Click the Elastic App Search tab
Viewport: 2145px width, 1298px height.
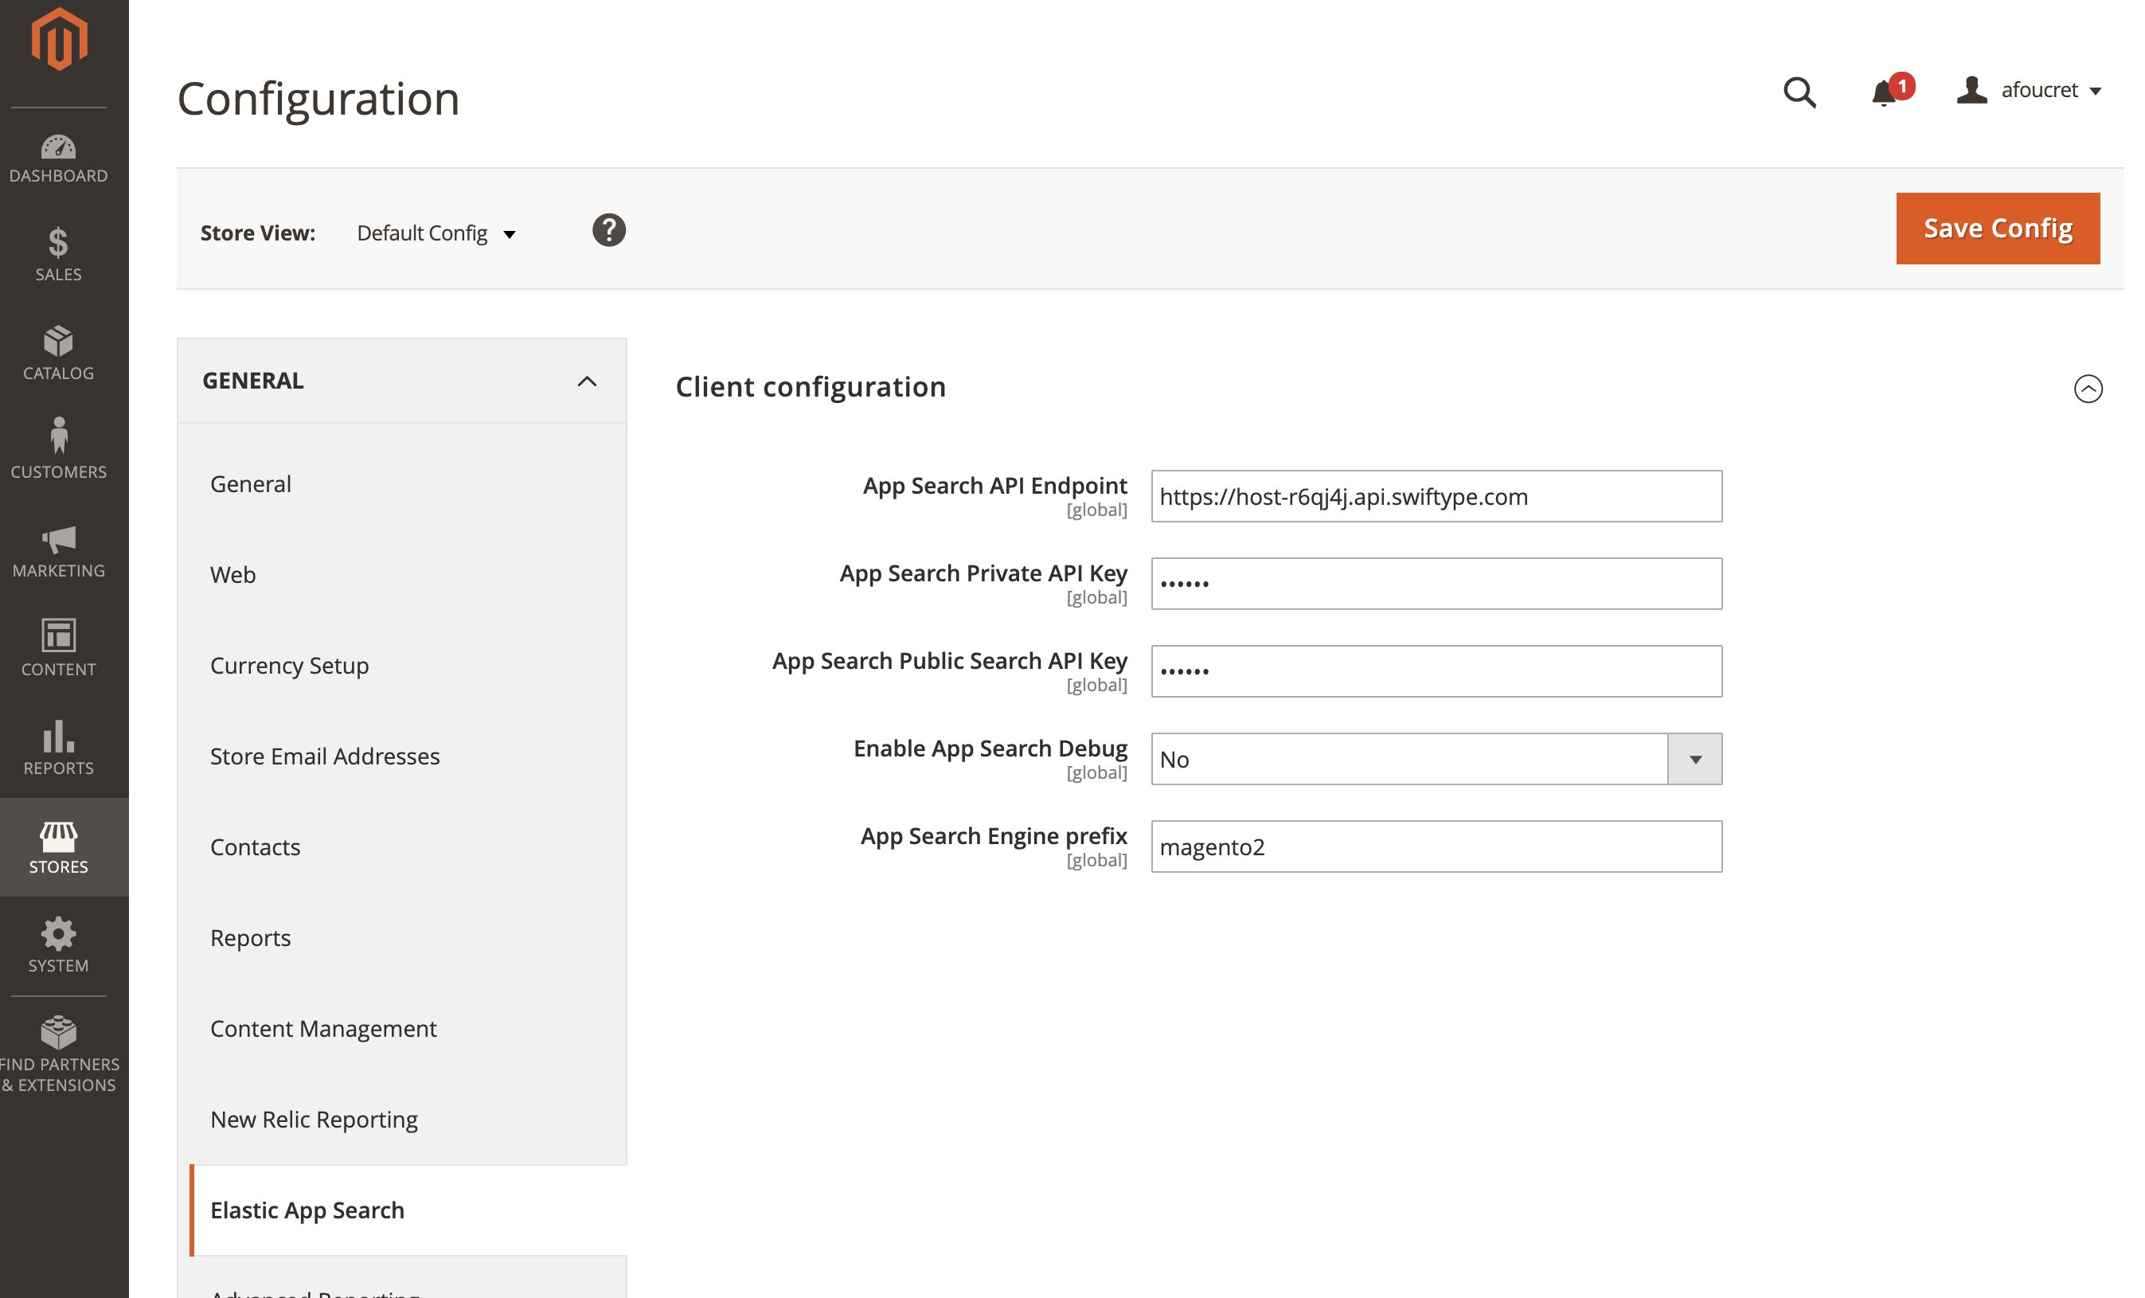307,1210
